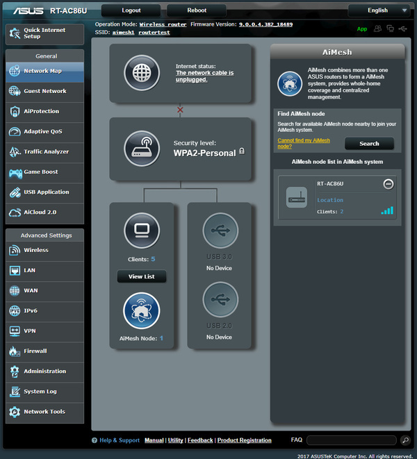Click the WPA2-Personal lock icon
The width and height of the screenshot is (417, 459).
[242, 151]
